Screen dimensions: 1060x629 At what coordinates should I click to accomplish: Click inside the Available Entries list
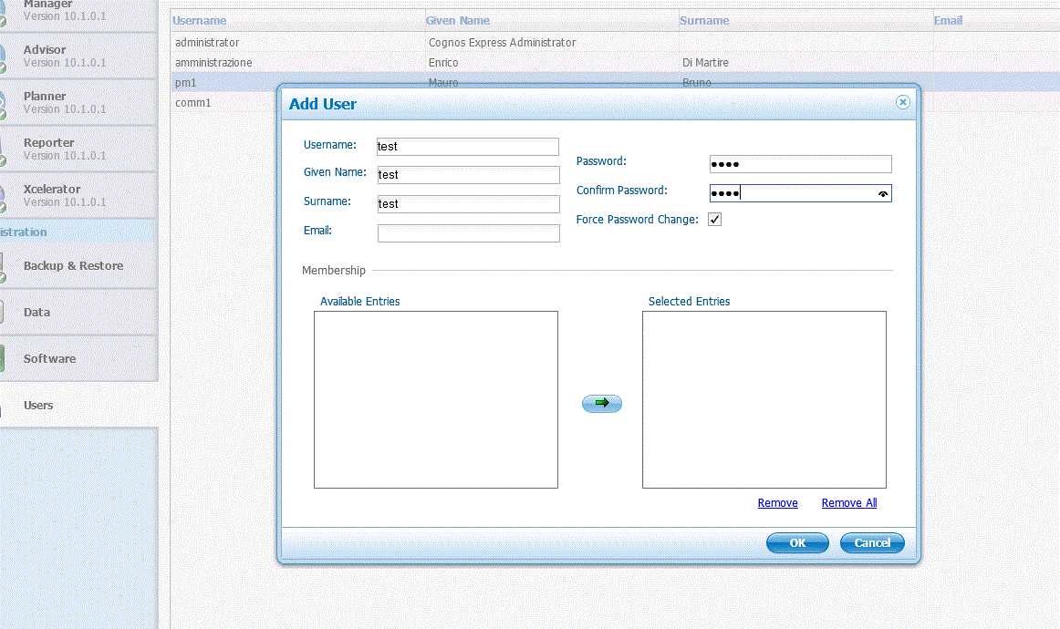(x=436, y=399)
